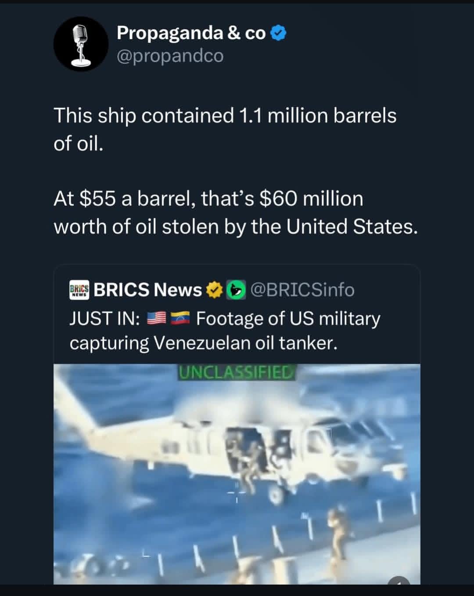
Task: Click the green UNCLASSIFIED label in video
Action: 237,372
